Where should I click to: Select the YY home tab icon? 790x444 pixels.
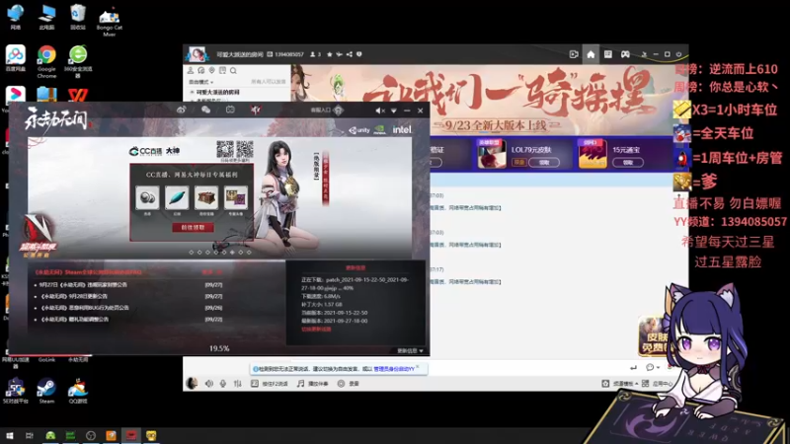(591, 54)
